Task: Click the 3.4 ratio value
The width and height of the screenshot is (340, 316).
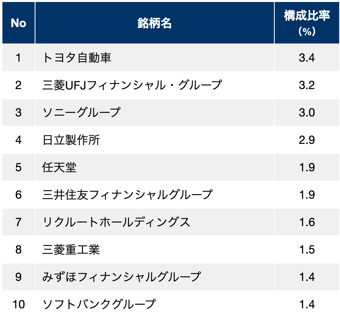Action: [x=307, y=58]
